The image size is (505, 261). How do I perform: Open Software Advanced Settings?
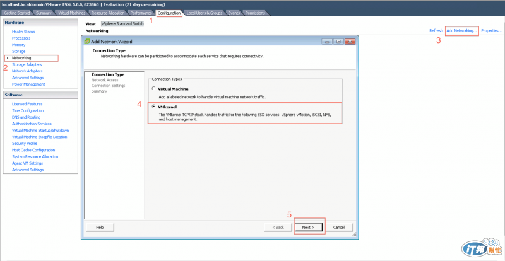(x=28, y=170)
